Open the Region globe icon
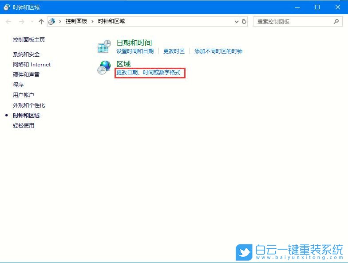 click(x=104, y=67)
